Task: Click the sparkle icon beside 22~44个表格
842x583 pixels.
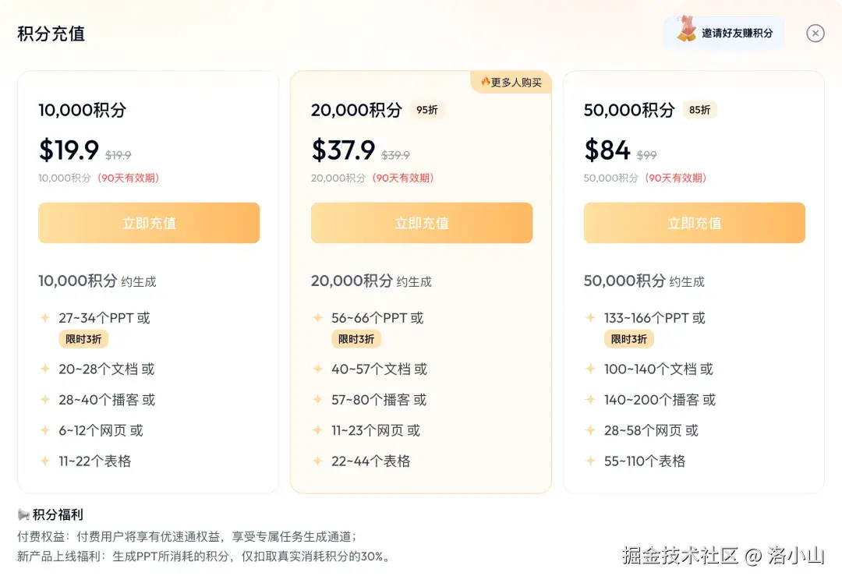Action: pos(317,461)
